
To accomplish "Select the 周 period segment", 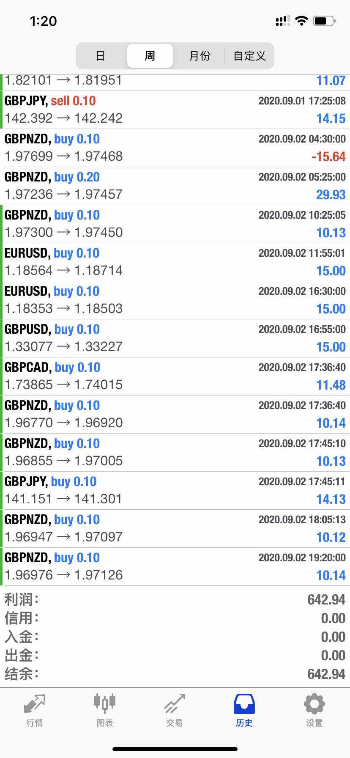I will [x=150, y=56].
